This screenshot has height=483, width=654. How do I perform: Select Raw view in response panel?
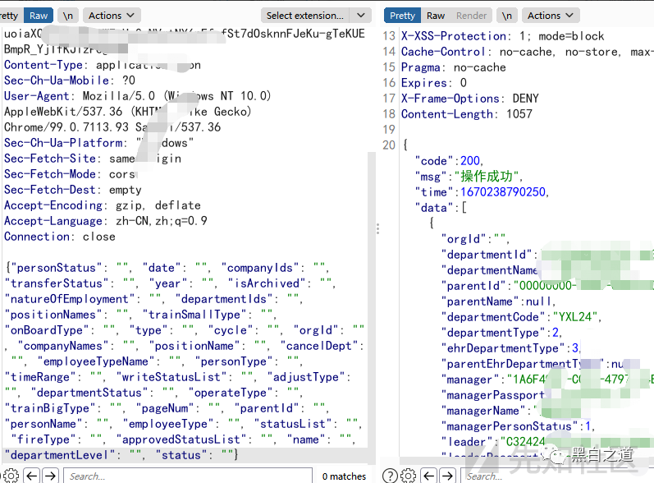436,16
